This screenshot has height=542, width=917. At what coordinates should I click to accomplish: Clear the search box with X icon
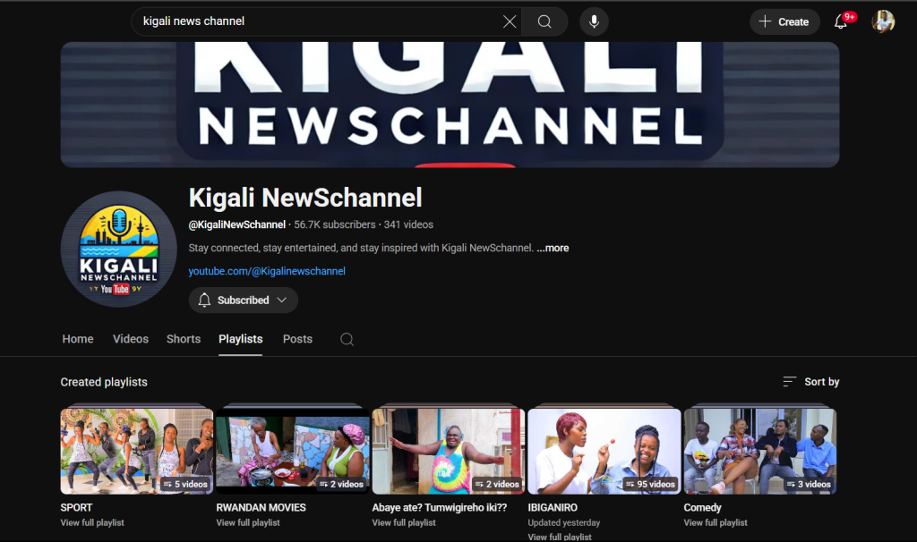click(x=510, y=21)
